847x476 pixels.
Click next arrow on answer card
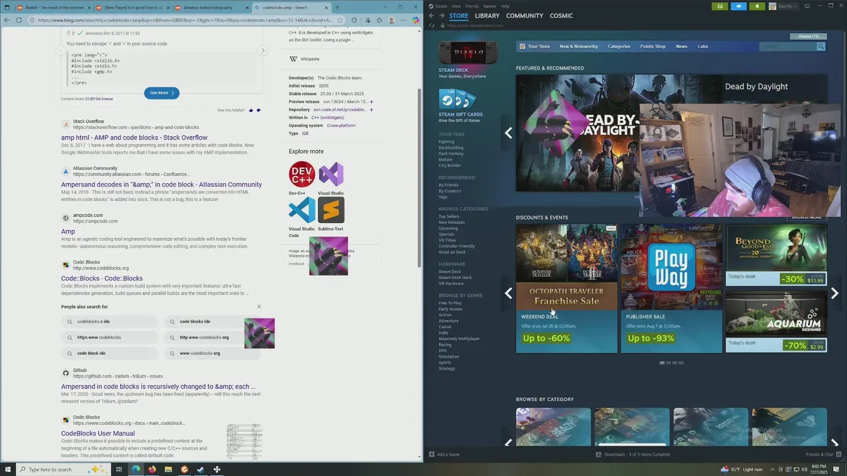pos(263,50)
